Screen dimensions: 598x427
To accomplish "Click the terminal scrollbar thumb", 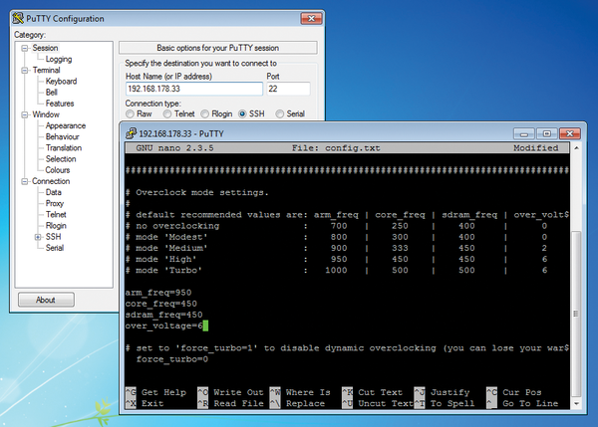I will pos(576,314).
